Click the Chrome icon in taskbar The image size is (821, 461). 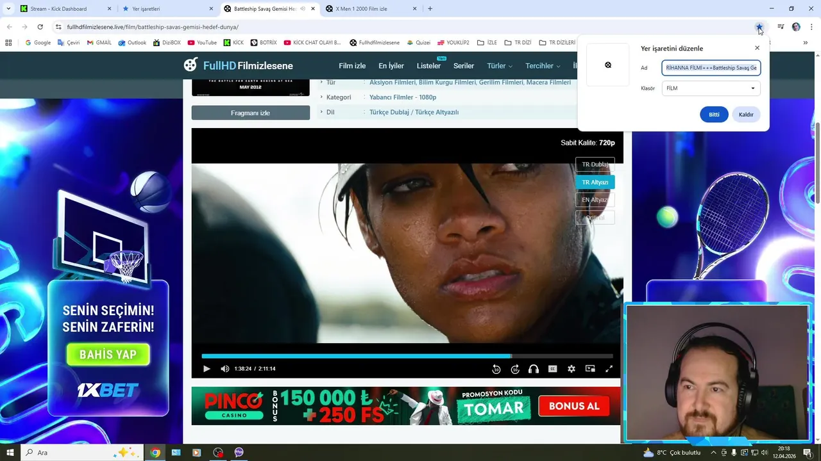click(155, 453)
